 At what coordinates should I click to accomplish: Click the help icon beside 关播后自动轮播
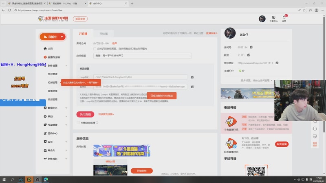pyautogui.click(x=97, y=122)
